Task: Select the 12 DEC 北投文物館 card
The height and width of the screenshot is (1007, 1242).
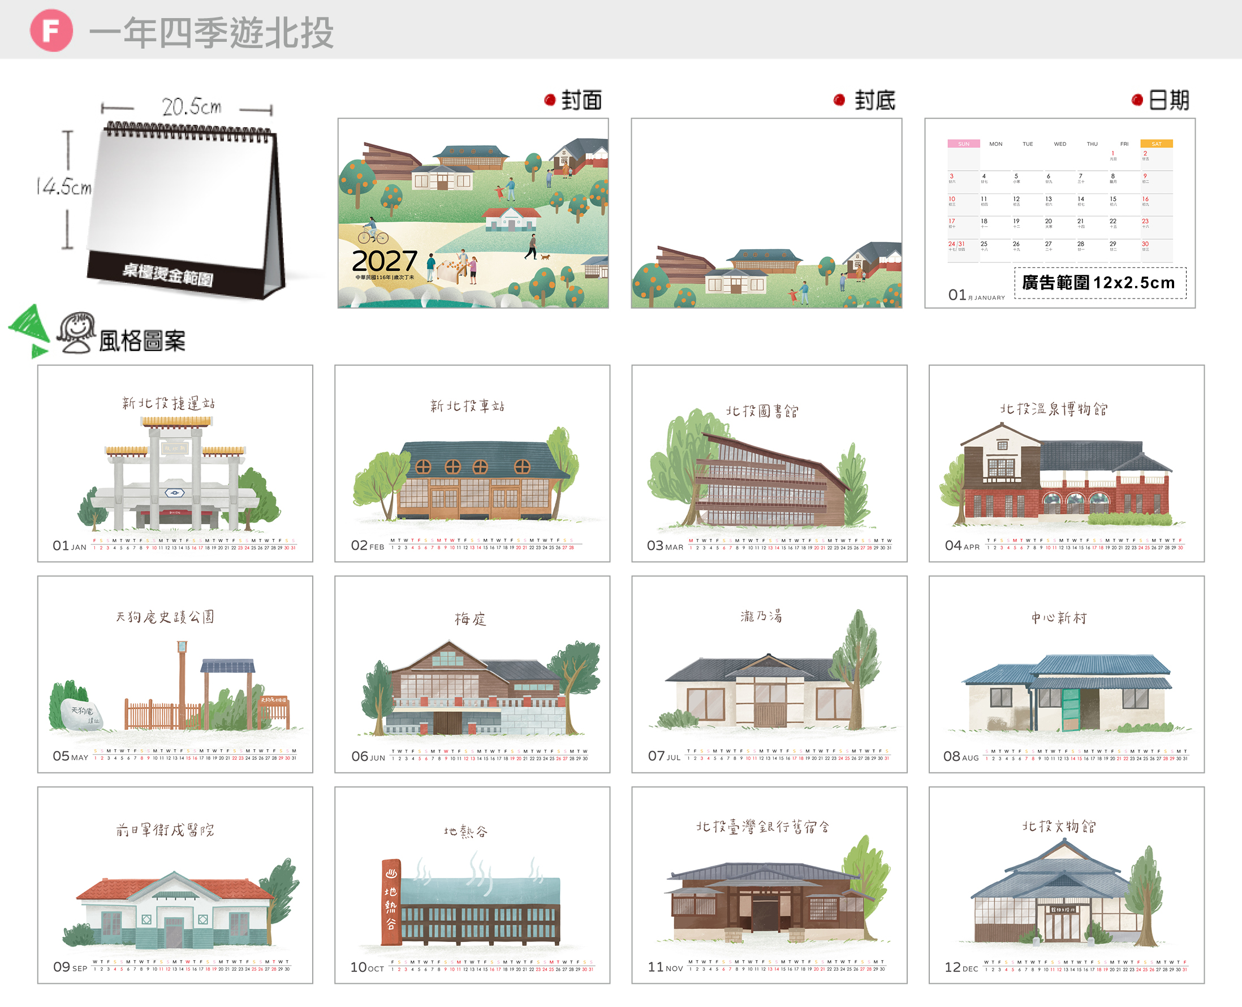Action: (1066, 885)
